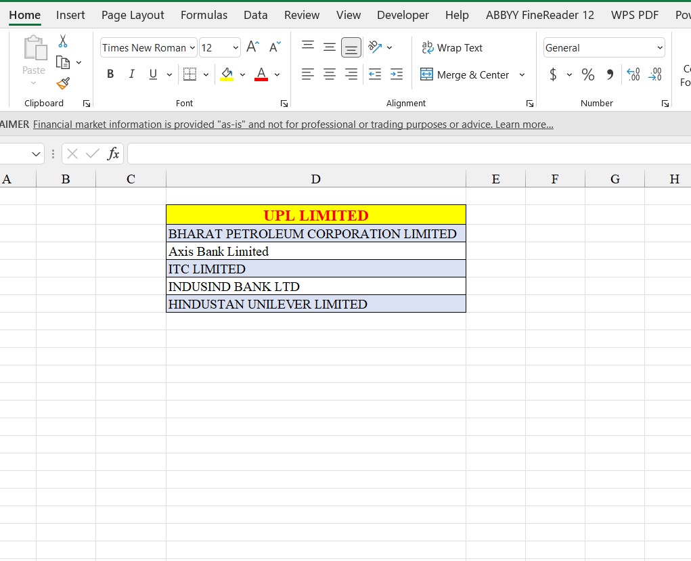The height and width of the screenshot is (561, 691).
Task: Apply Comma Style
Action: click(610, 74)
